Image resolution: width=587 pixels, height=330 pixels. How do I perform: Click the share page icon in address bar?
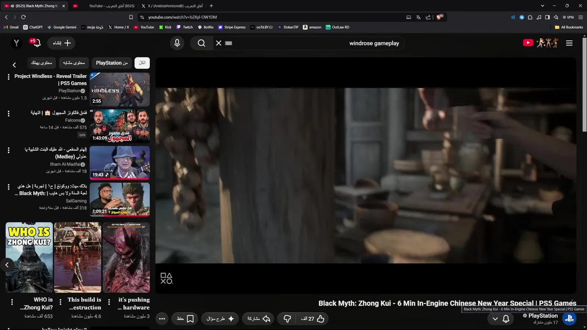point(428,17)
